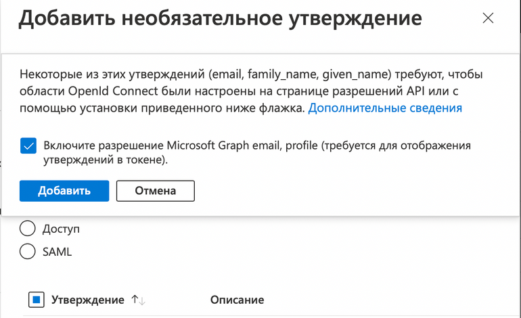Click the descending sort arrow beside Утверждение
Image resolution: width=521 pixels, height=318 pixels.
click(x=142, y=300)
